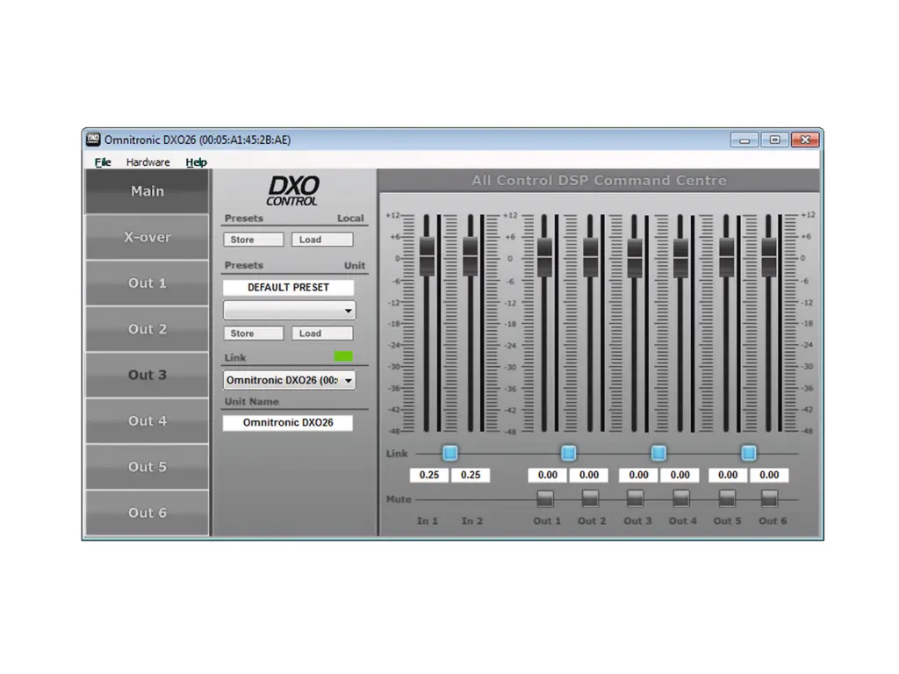Enable link for Out 3 and Out 4
Screen dimensions: 899x674
[658, 453]
